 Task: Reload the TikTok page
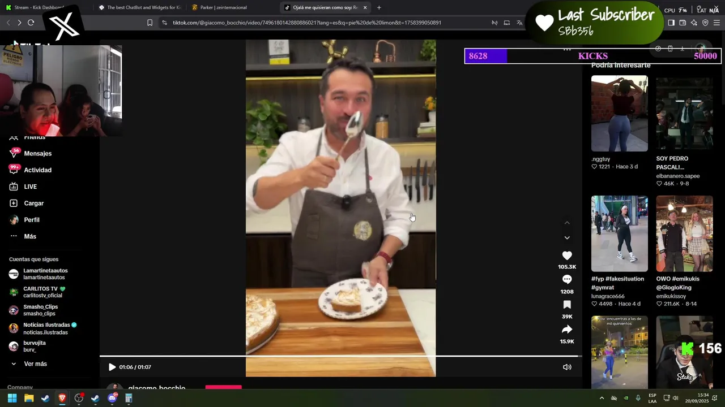pos(31,23)
